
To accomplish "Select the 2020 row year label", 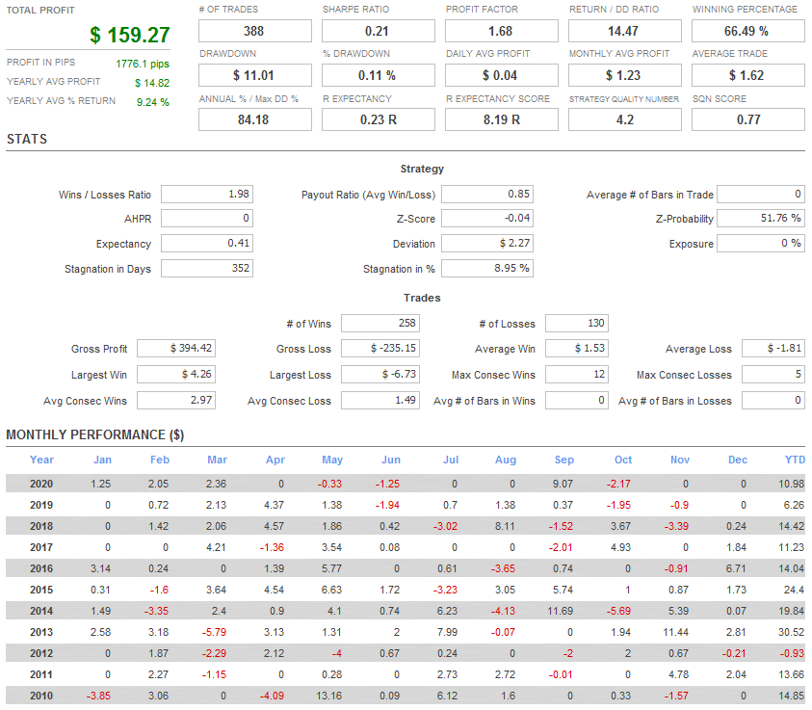I will (41, 484).
